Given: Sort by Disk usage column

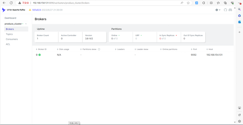Looking at the screenshot, I should point(63,49).
